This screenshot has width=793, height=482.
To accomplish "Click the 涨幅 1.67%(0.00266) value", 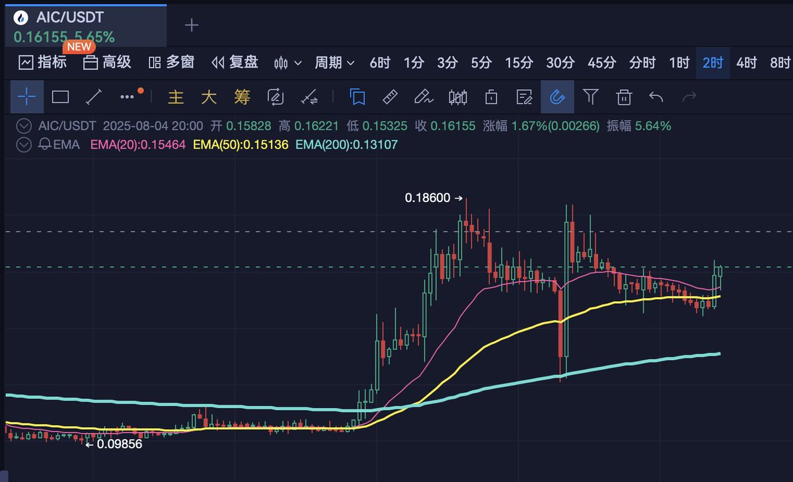I will click(541, 125).
